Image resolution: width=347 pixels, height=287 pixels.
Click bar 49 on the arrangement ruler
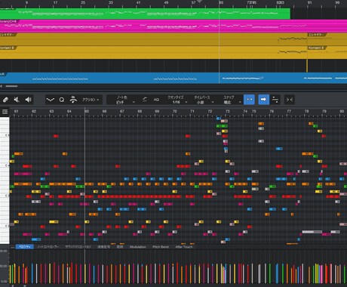pos(166,3)
